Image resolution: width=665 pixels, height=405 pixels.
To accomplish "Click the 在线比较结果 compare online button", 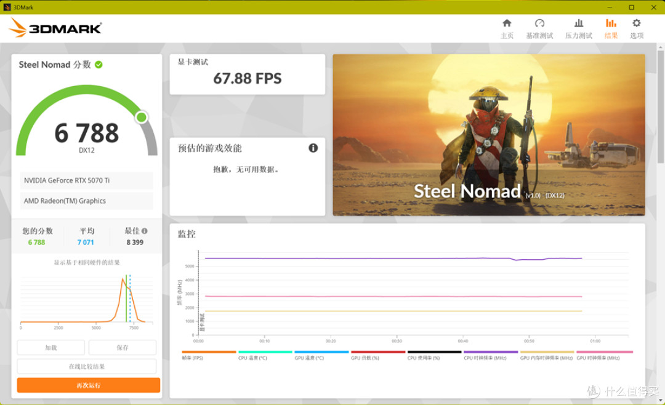I will (87, 366).
